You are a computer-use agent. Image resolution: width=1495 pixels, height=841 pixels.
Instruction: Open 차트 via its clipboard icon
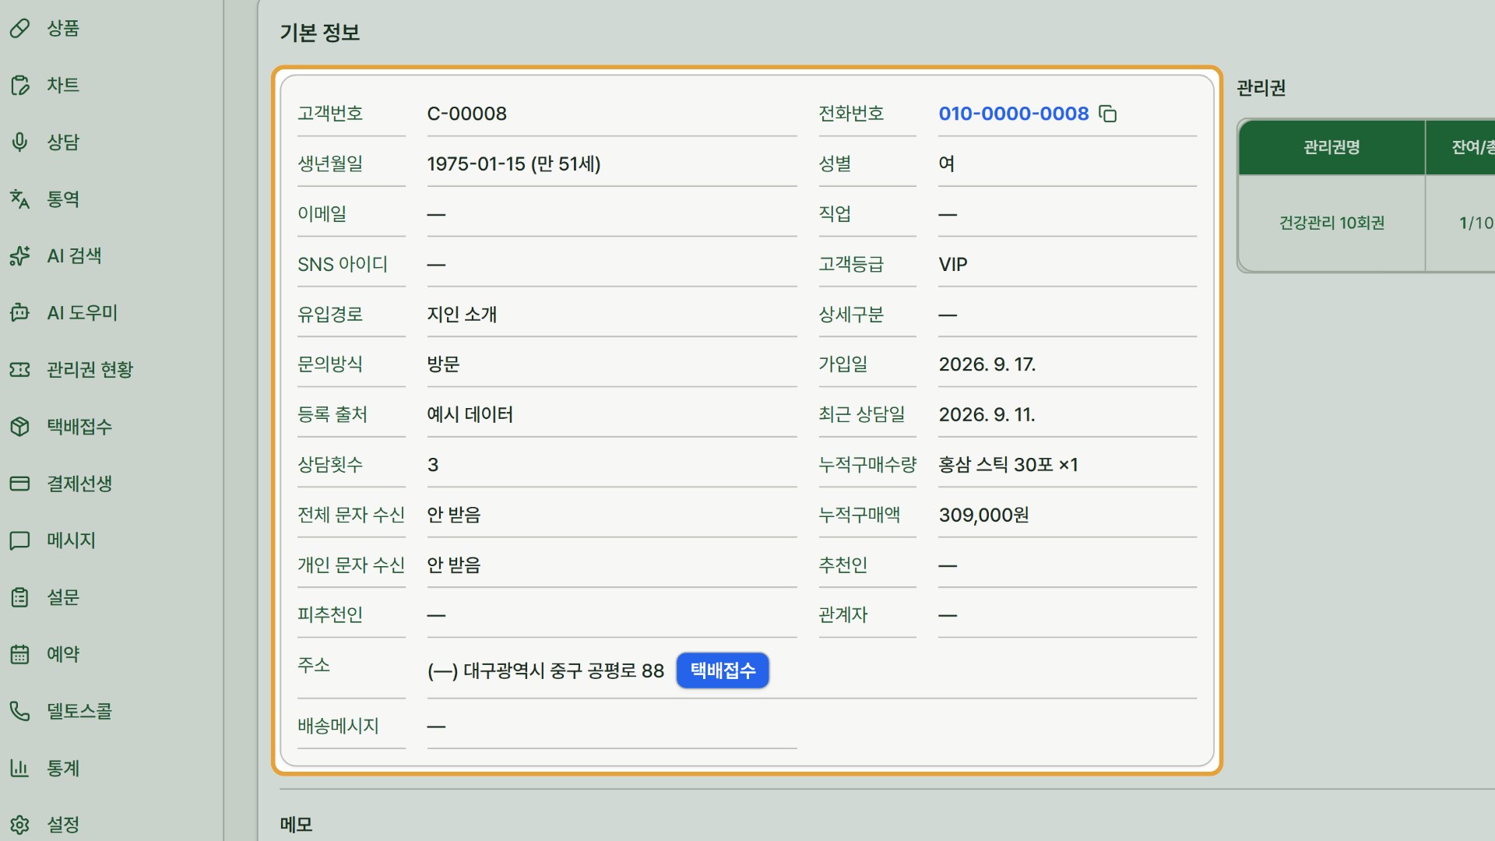[19, 86]
